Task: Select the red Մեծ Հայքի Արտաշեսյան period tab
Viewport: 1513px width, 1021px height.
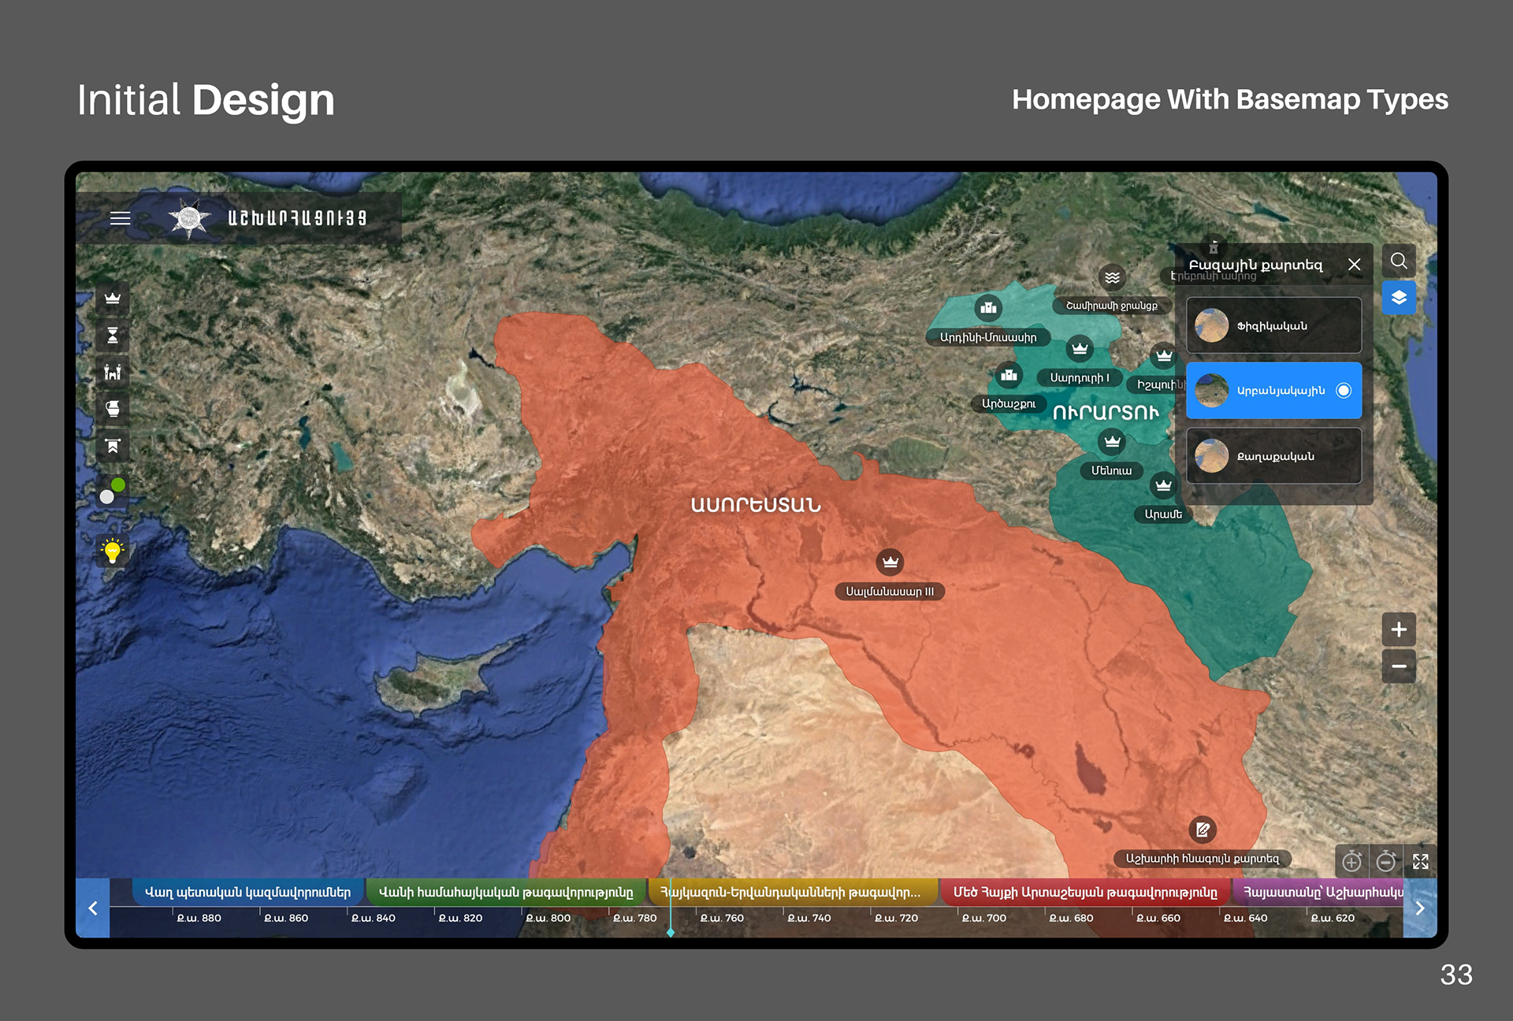Action: pos(1084,892)
